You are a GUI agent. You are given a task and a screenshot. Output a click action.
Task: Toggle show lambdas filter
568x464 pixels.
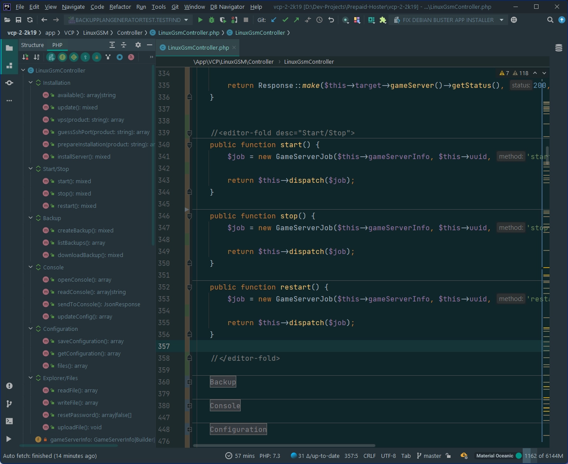tap(131, 57)
